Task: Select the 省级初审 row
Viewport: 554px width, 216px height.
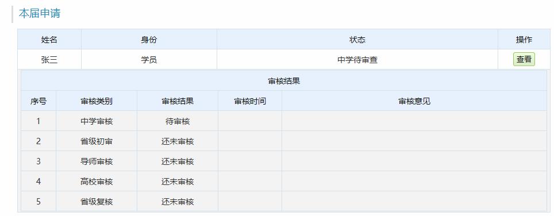Action: pyautogui.click(x=284, y=141)
